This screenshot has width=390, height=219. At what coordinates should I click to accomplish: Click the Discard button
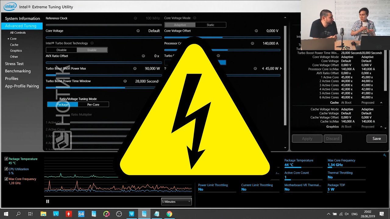click(333, 138)
